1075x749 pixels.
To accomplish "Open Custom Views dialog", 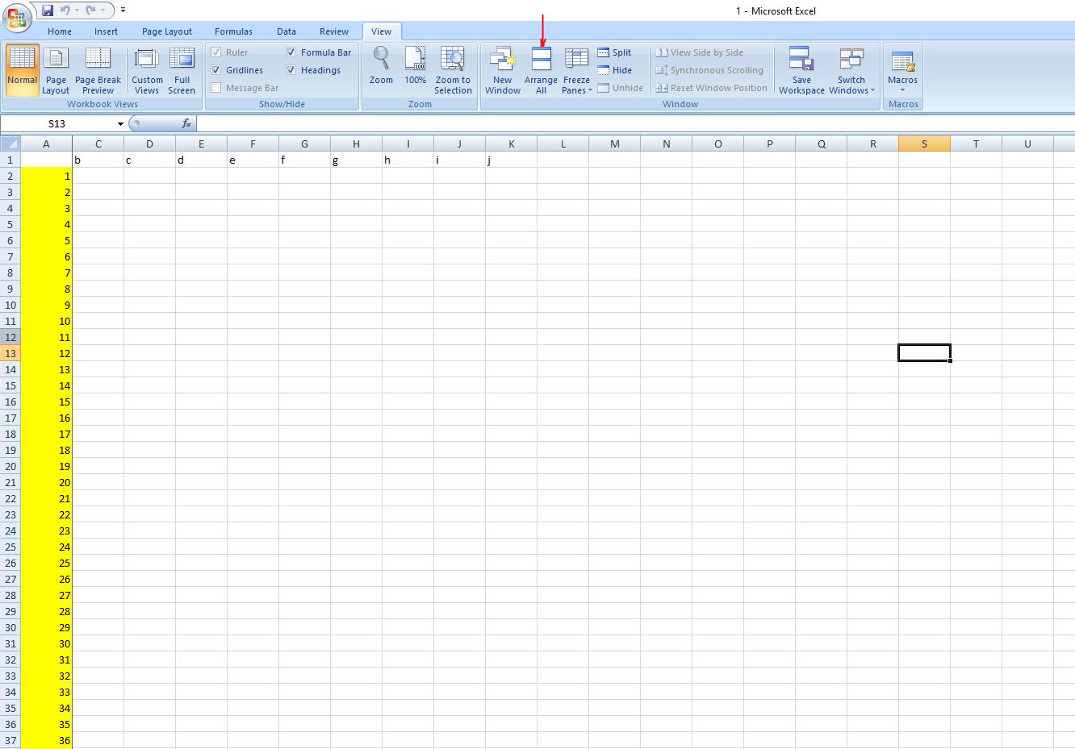I will pyautogui.click(x=147, y=69).
